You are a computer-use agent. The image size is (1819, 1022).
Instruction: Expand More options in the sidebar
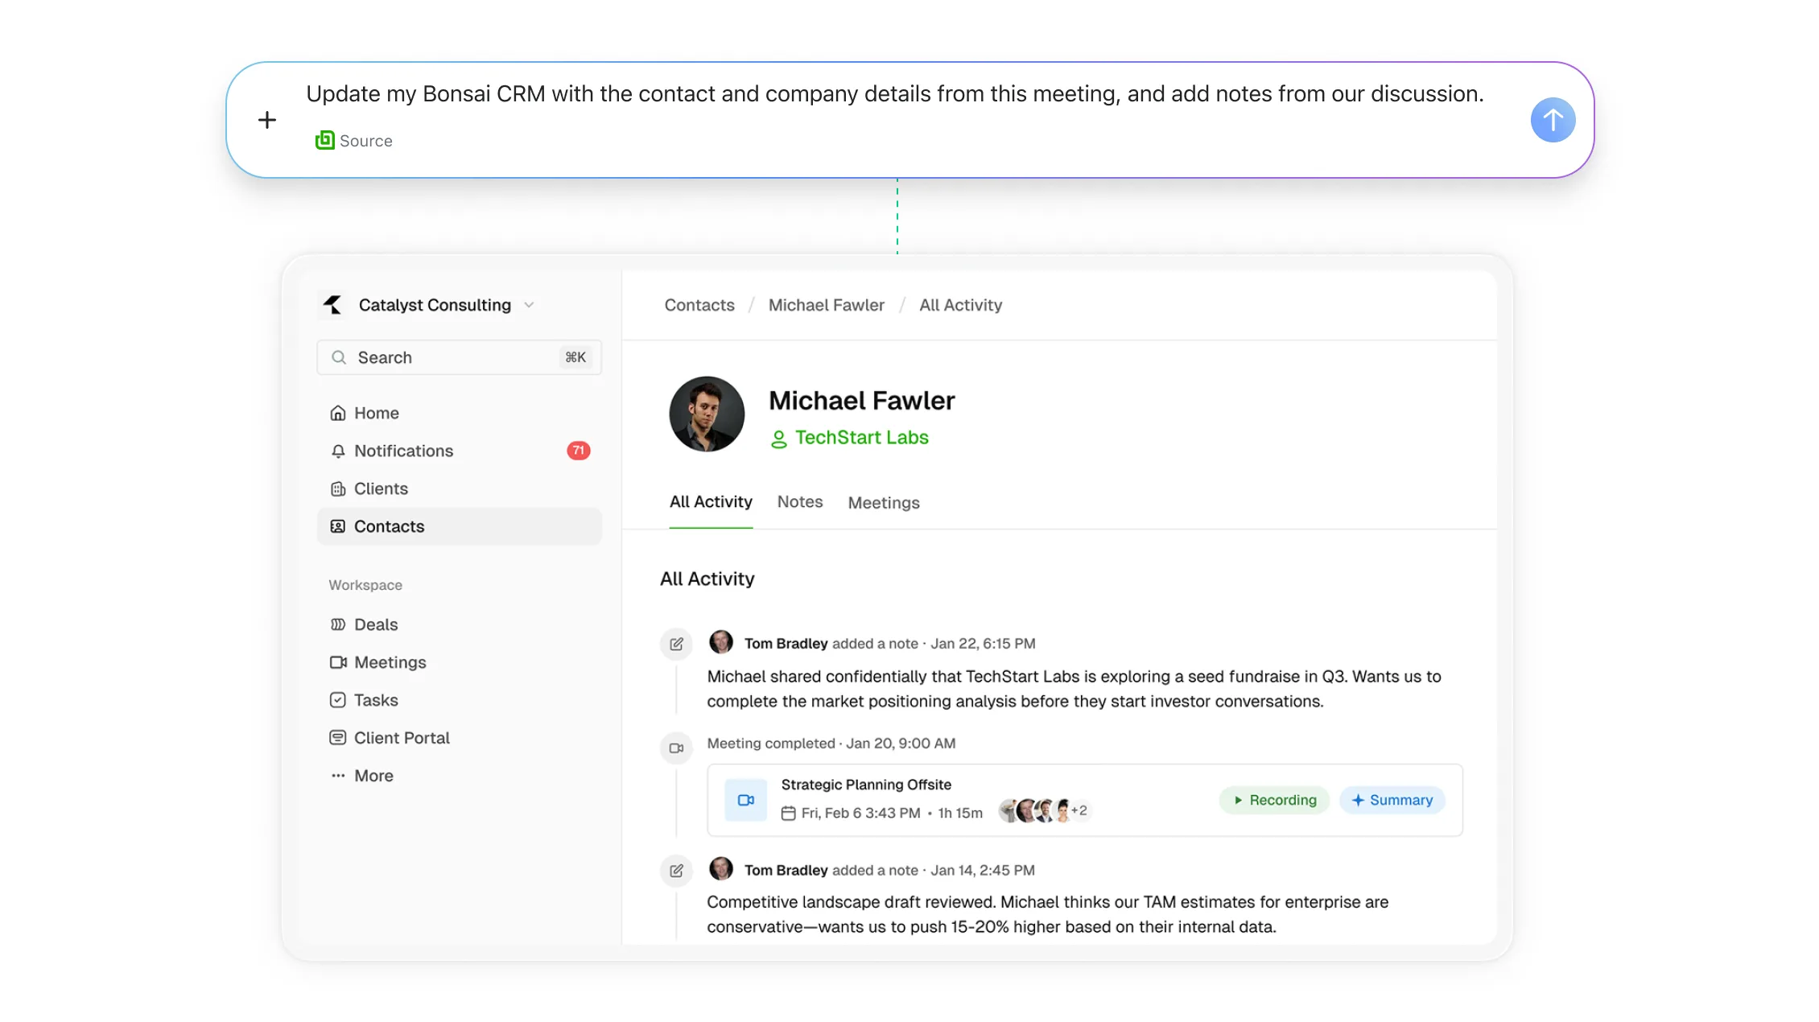click(x=459, y=776)
